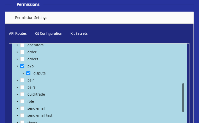The width and height of the screenshot is (199, 123).
Task: Check the send email checkbox
Action: coord(22,108)
